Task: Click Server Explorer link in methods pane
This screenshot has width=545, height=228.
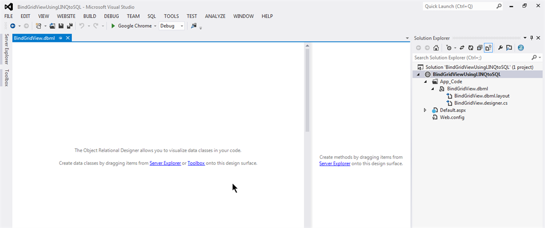Action: (335, 164)
